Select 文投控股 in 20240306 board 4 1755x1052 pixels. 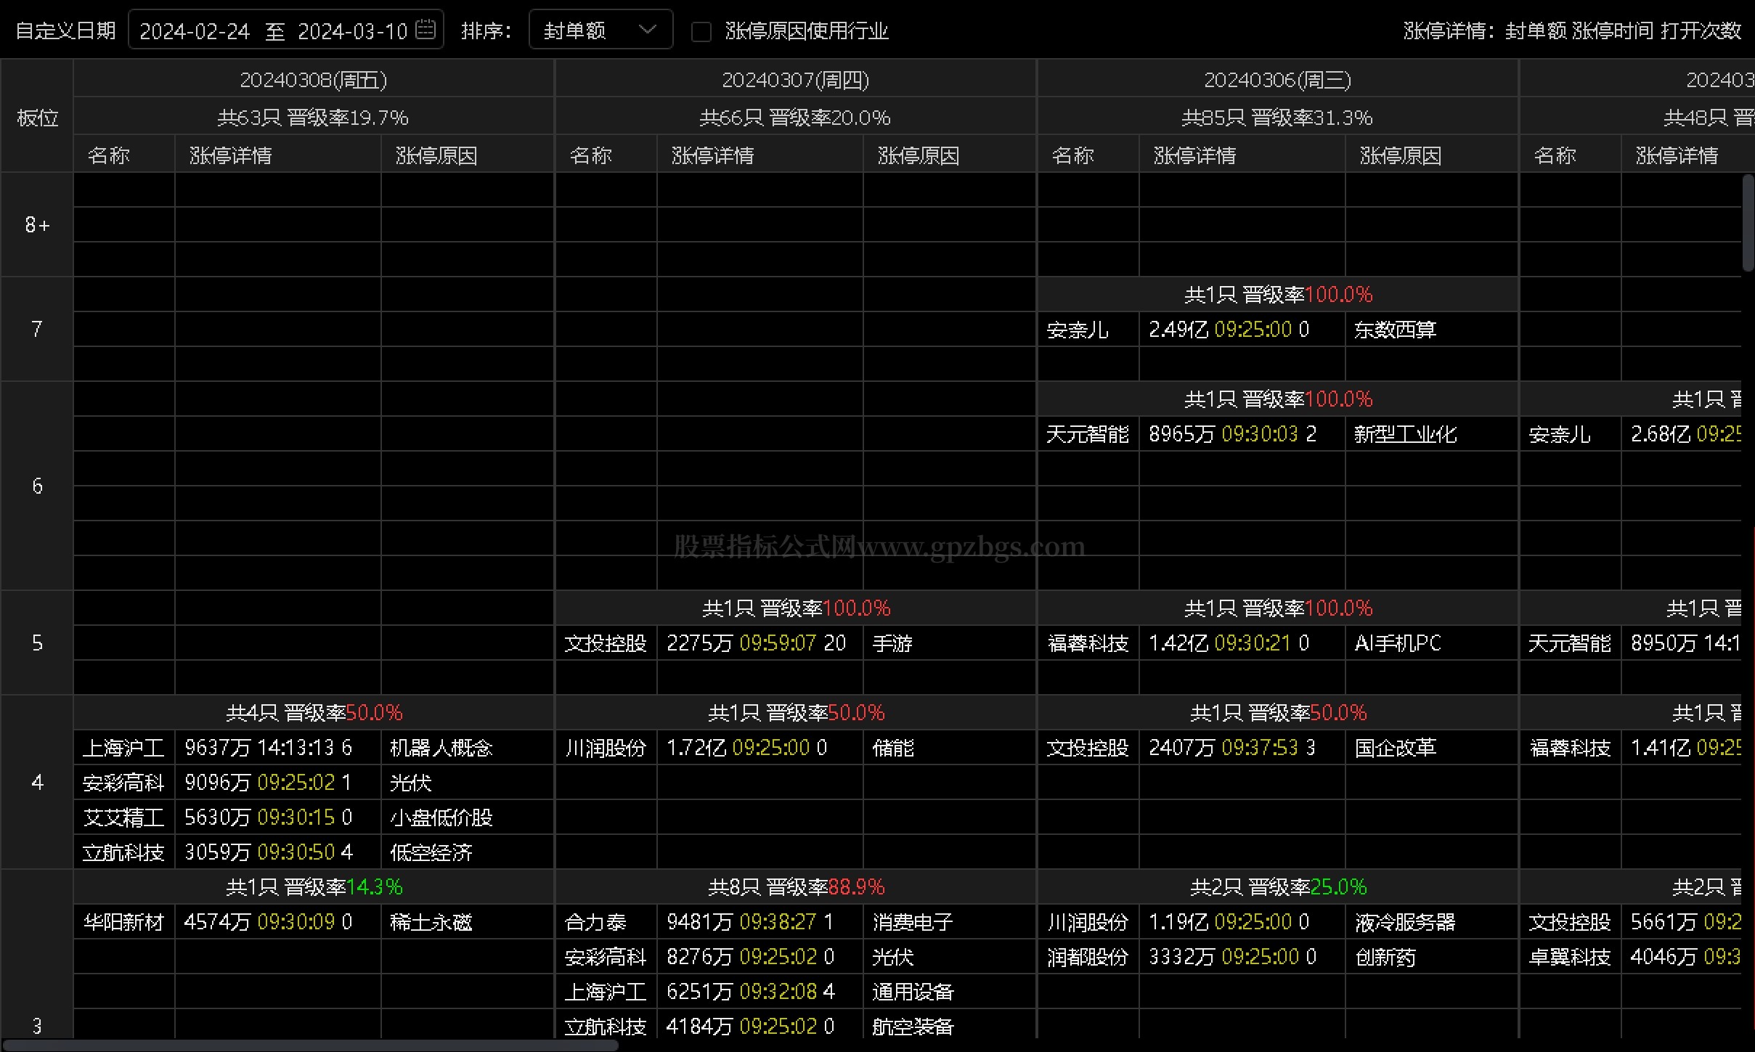(x=1088, y=748)
